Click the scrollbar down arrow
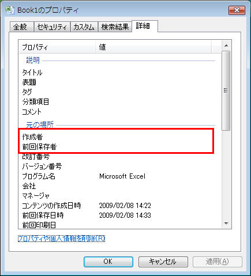 226,224
